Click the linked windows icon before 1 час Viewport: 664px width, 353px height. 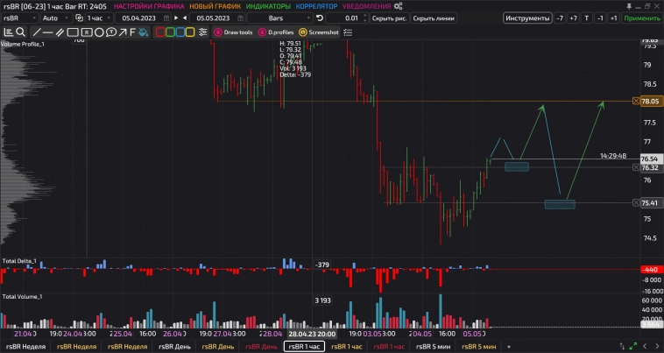click(x=79, y=18)
